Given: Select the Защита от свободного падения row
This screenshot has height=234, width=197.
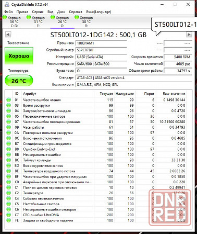Looking at the screenshot, I should coord(96,220).
